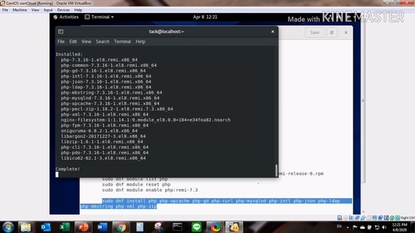Open Google Chrome from the taskbar
Screen dimensions: 415x233
pyautogui.click(x=121, y=227)
